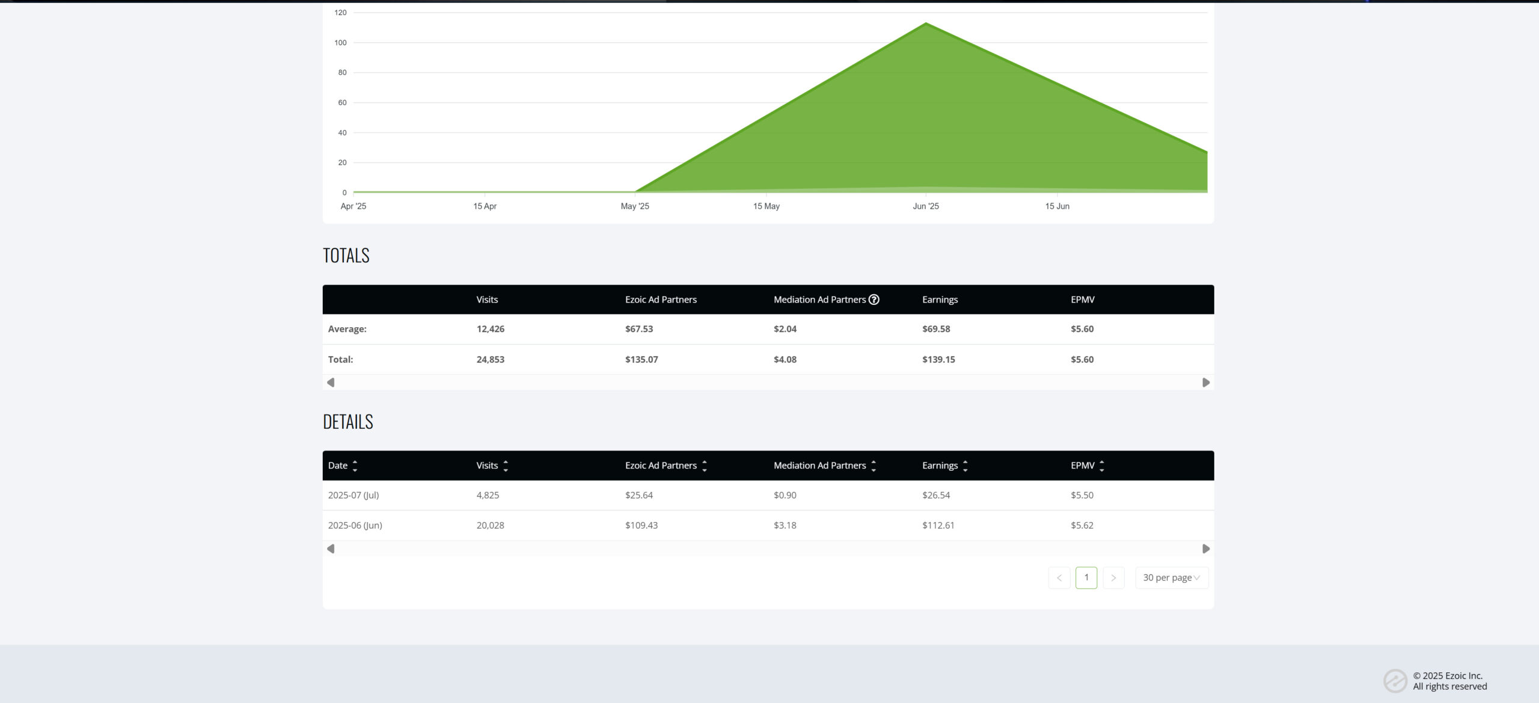Sort Details table by EPMV

coord(1102,465)
